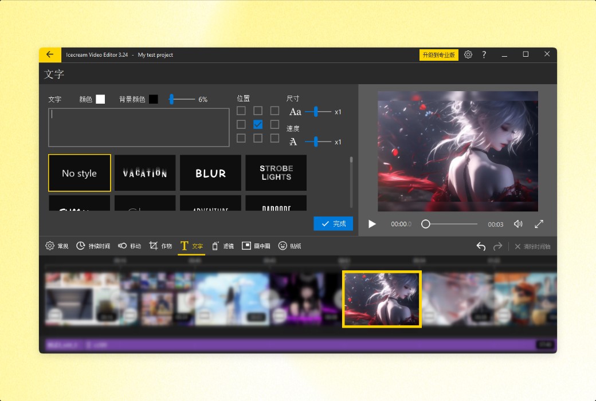
Task: Click the 完成 (Done) button
Action: click(x=333, y=223)
